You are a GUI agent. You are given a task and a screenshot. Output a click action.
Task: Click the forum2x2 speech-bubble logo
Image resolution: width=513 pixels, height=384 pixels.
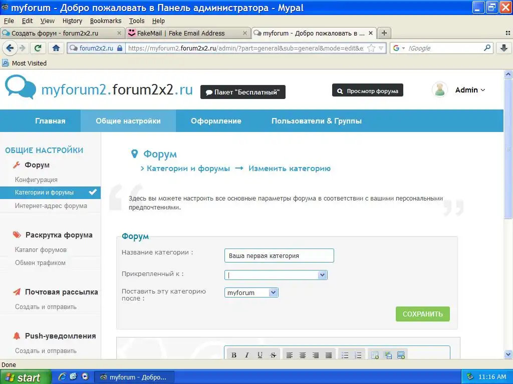pyautogui.click(x=20, y=87)
